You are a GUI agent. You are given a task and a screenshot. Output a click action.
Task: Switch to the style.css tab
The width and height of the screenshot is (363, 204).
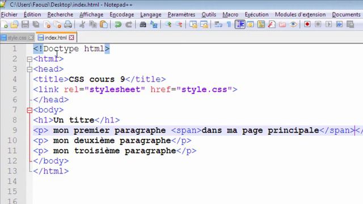click(x=16, y=38)
